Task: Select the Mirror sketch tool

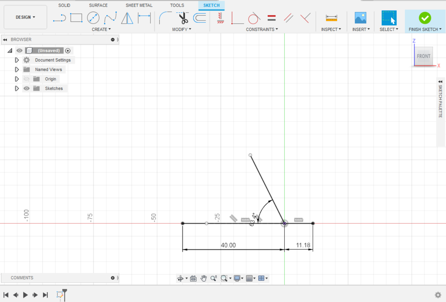Action: [127, 18]
